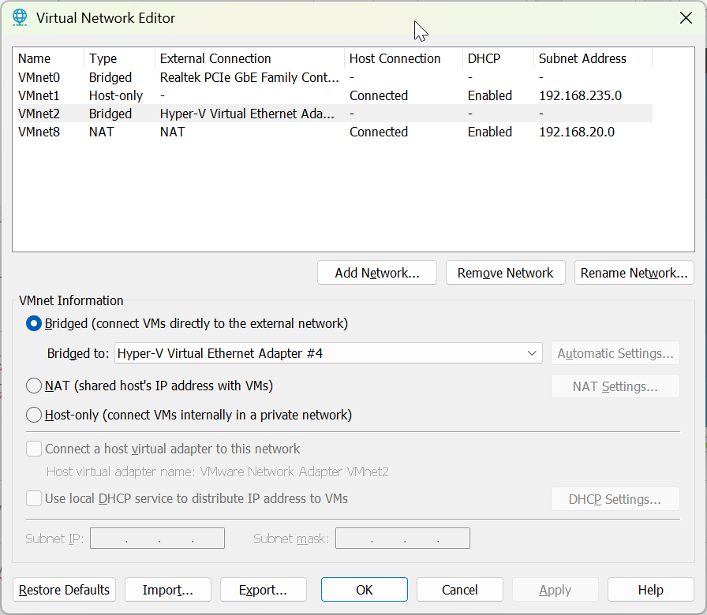The height and width of the screenshot is (615, 707).
Task: Click the Virtual Network Editor globe icon
Action: coord(20,17)
